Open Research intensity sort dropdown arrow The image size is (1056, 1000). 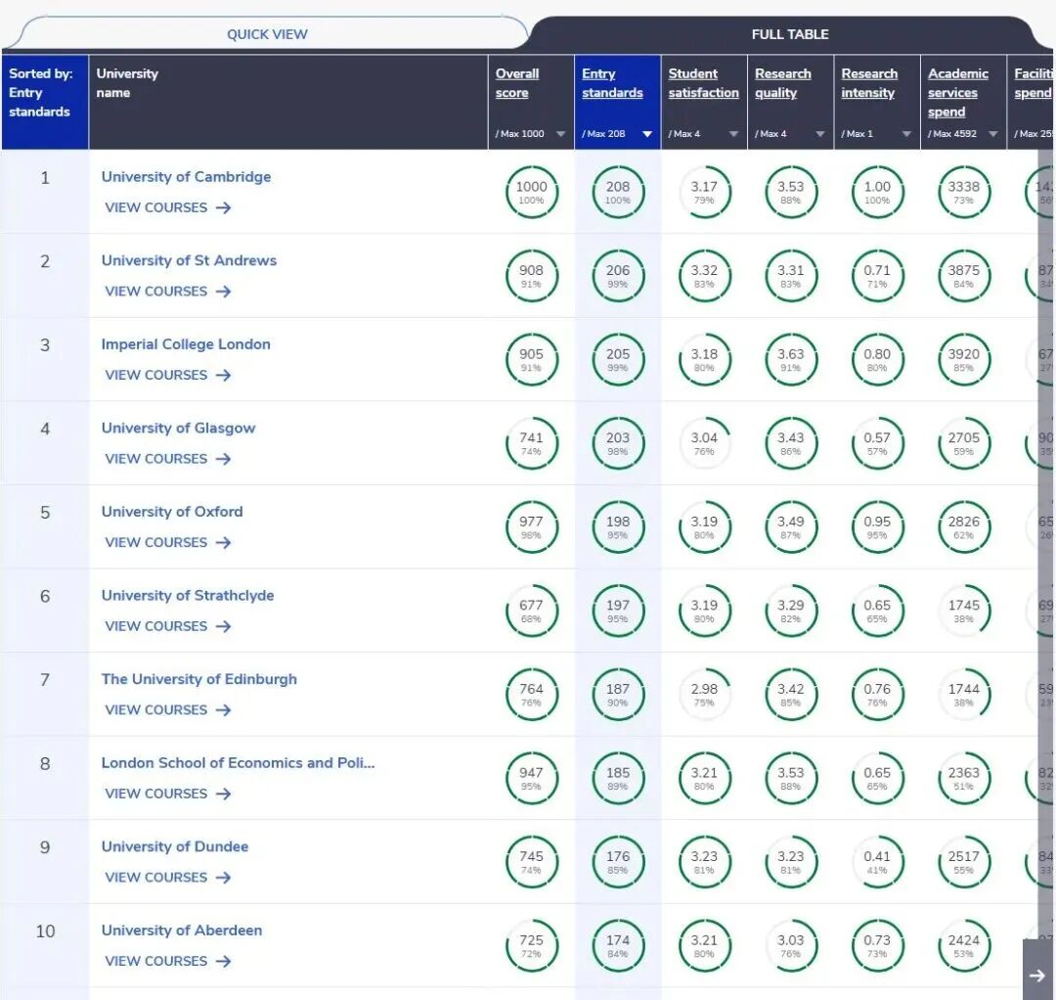(x=906, y=134)
